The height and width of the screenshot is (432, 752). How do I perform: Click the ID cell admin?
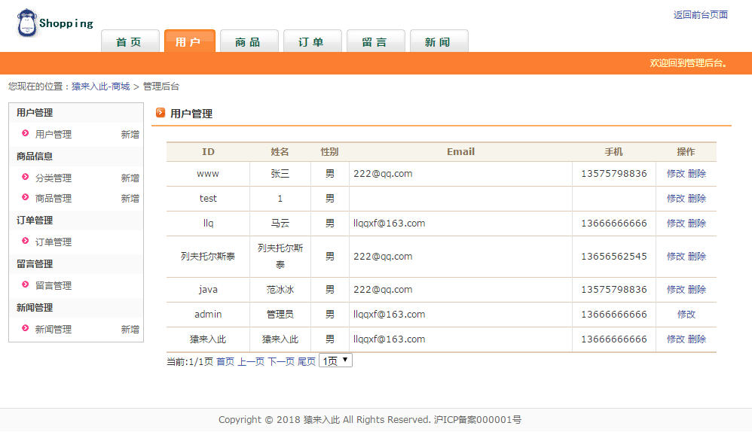coord(208,314)
